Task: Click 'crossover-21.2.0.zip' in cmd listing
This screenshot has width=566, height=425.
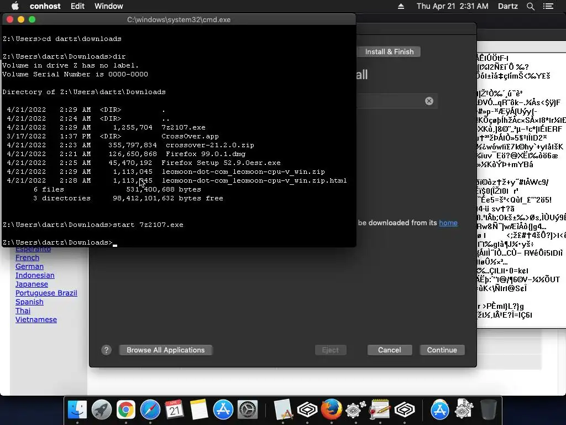Action: (209, 145)
